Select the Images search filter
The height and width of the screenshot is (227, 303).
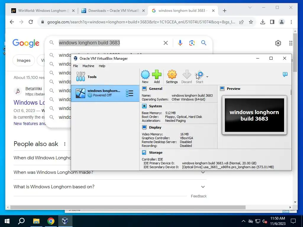coord(24,60)
